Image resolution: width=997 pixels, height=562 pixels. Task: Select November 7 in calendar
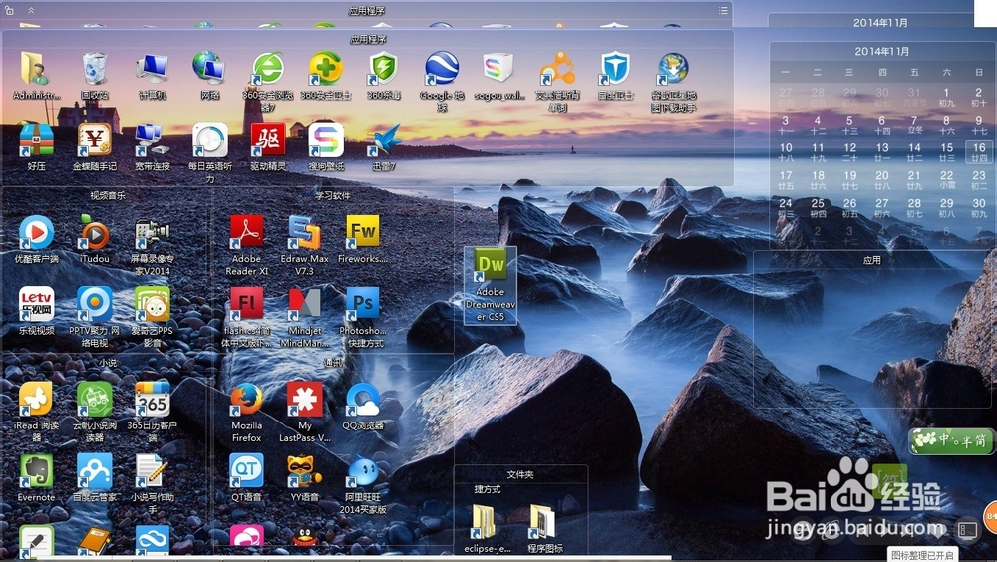point(914,124)
